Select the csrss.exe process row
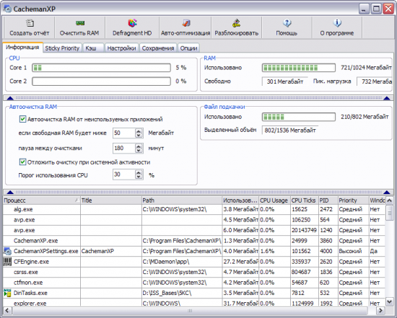This screenshot has height=318, width=397. click(x=194, y=272)
